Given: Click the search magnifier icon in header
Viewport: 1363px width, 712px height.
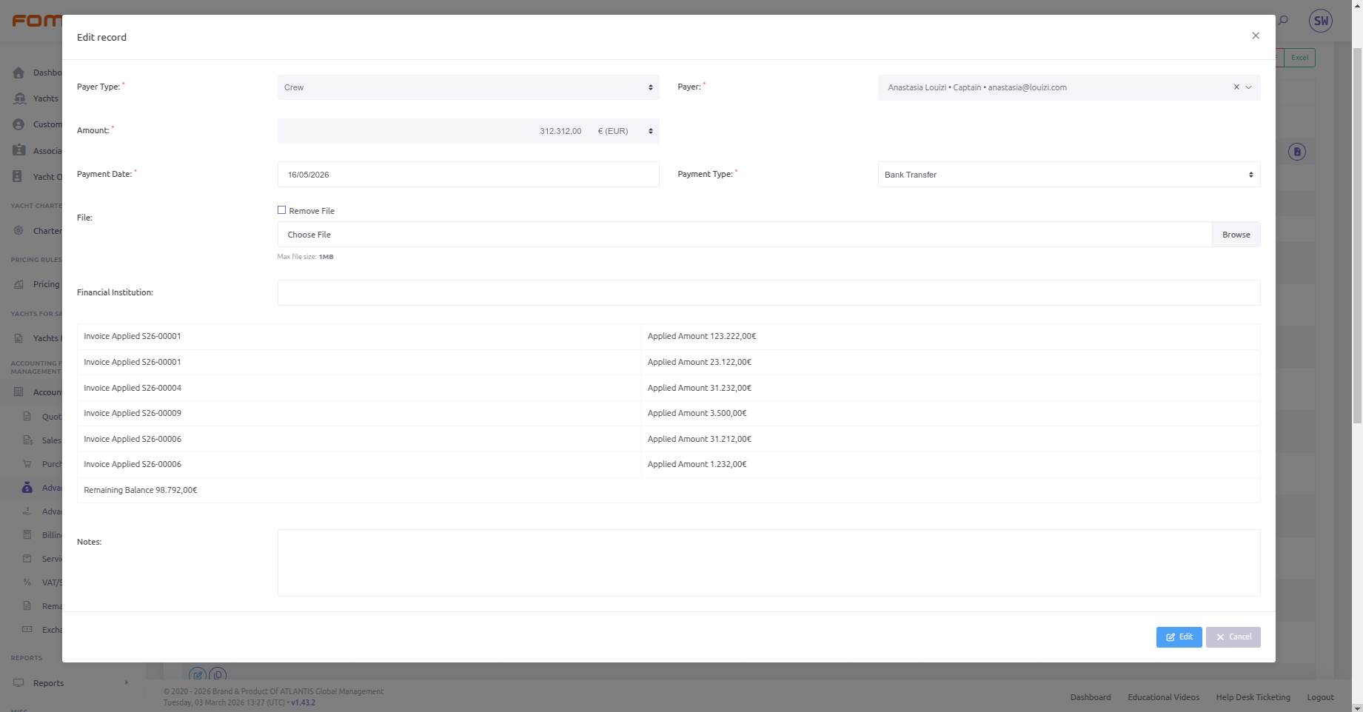Looking at the screenshot, I should click(1283, 21).
